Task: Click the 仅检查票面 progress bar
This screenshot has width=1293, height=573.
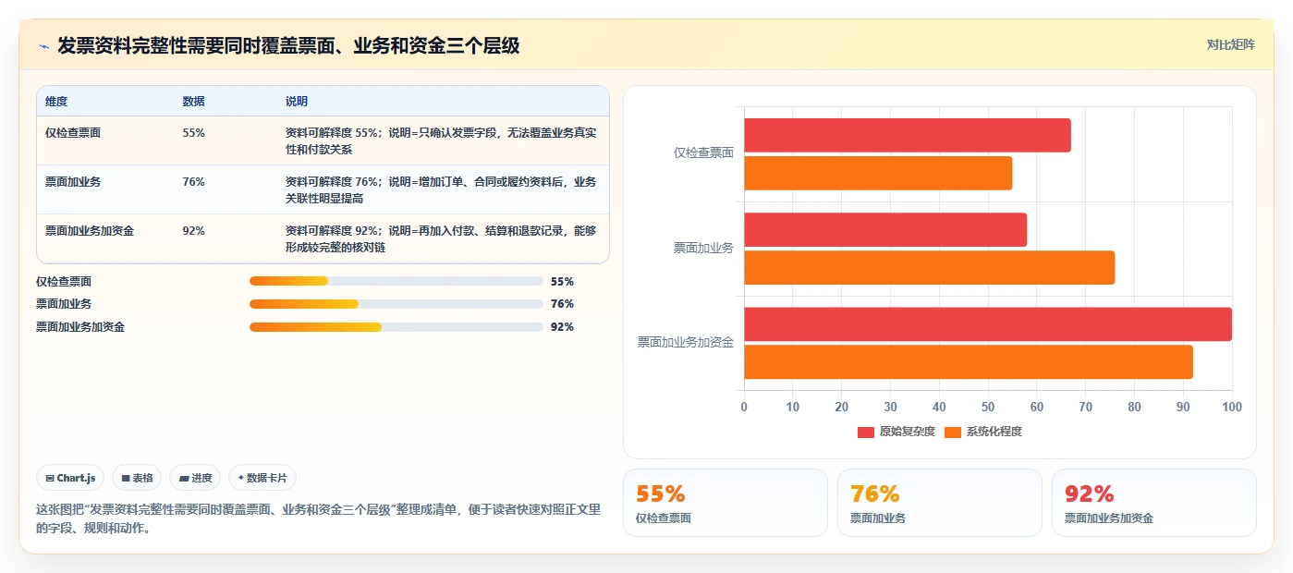Action: click(396, 281)
